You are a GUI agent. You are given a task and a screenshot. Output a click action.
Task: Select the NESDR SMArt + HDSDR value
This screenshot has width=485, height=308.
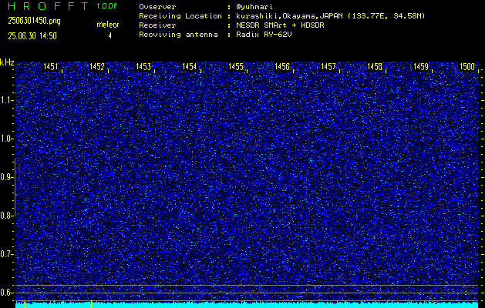(280, 25)
